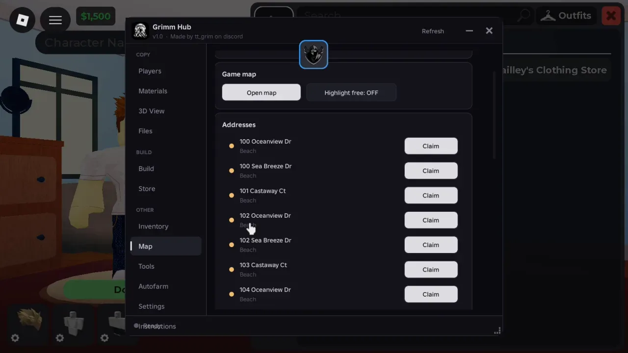
Task: Click the Grimm Hub content scrollbar
Action: [x=495, y=115]
